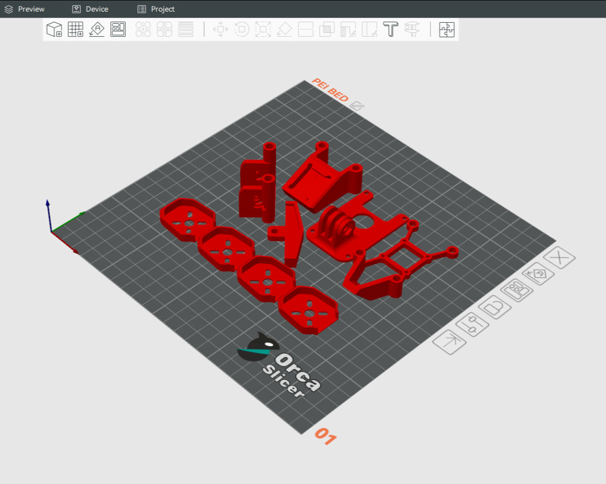Click the Split to parts icon
Screen dimensions: 606x484
tap(165, 29)
